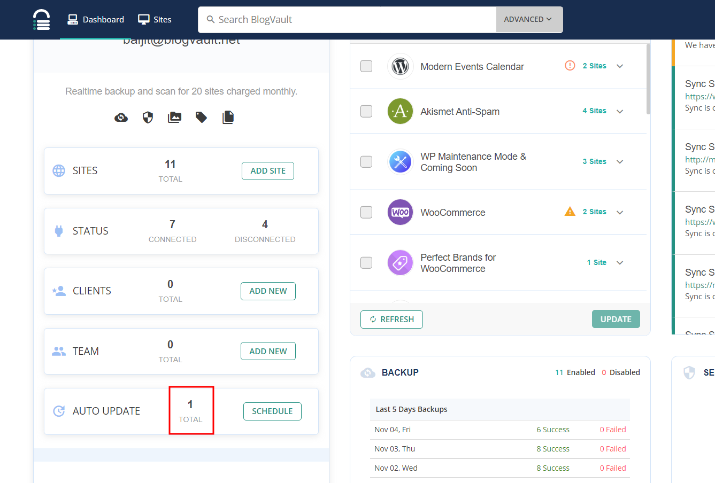Open 2 Sites link for Modern Events Calendar
Viewport: 715px width, 483px height.
[x=595, y=66]
